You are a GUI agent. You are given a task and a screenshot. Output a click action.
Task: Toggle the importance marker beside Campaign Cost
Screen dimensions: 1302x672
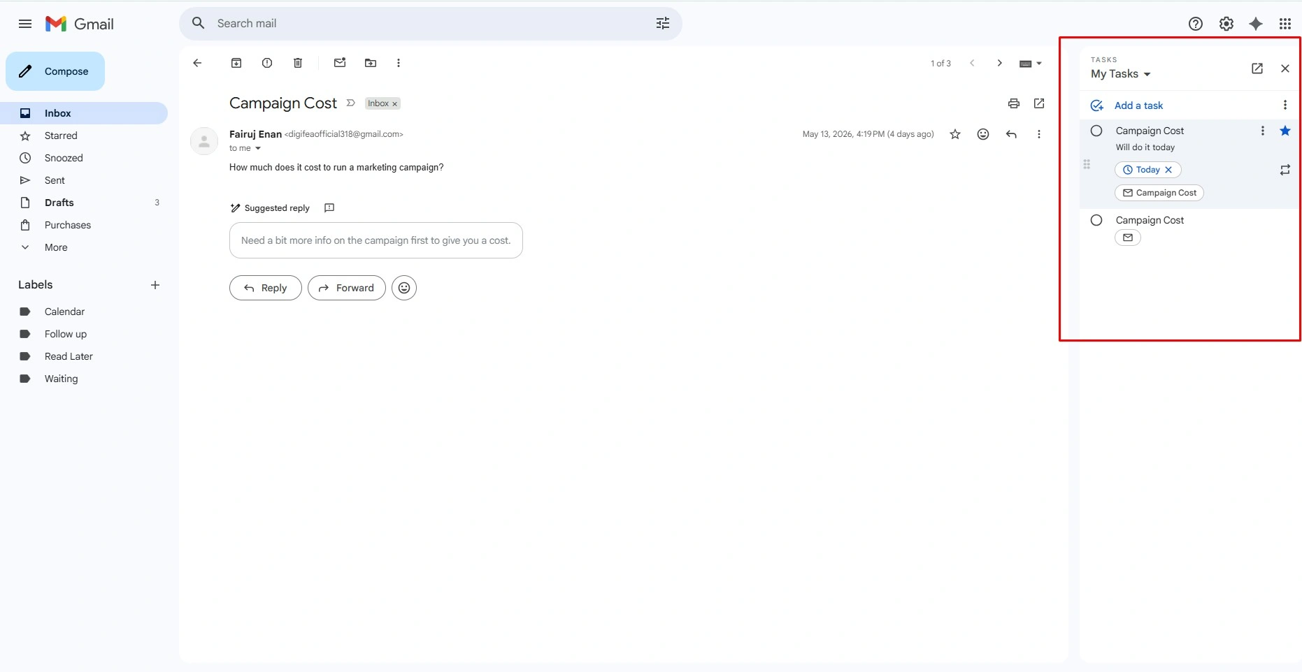coord(351,103)
